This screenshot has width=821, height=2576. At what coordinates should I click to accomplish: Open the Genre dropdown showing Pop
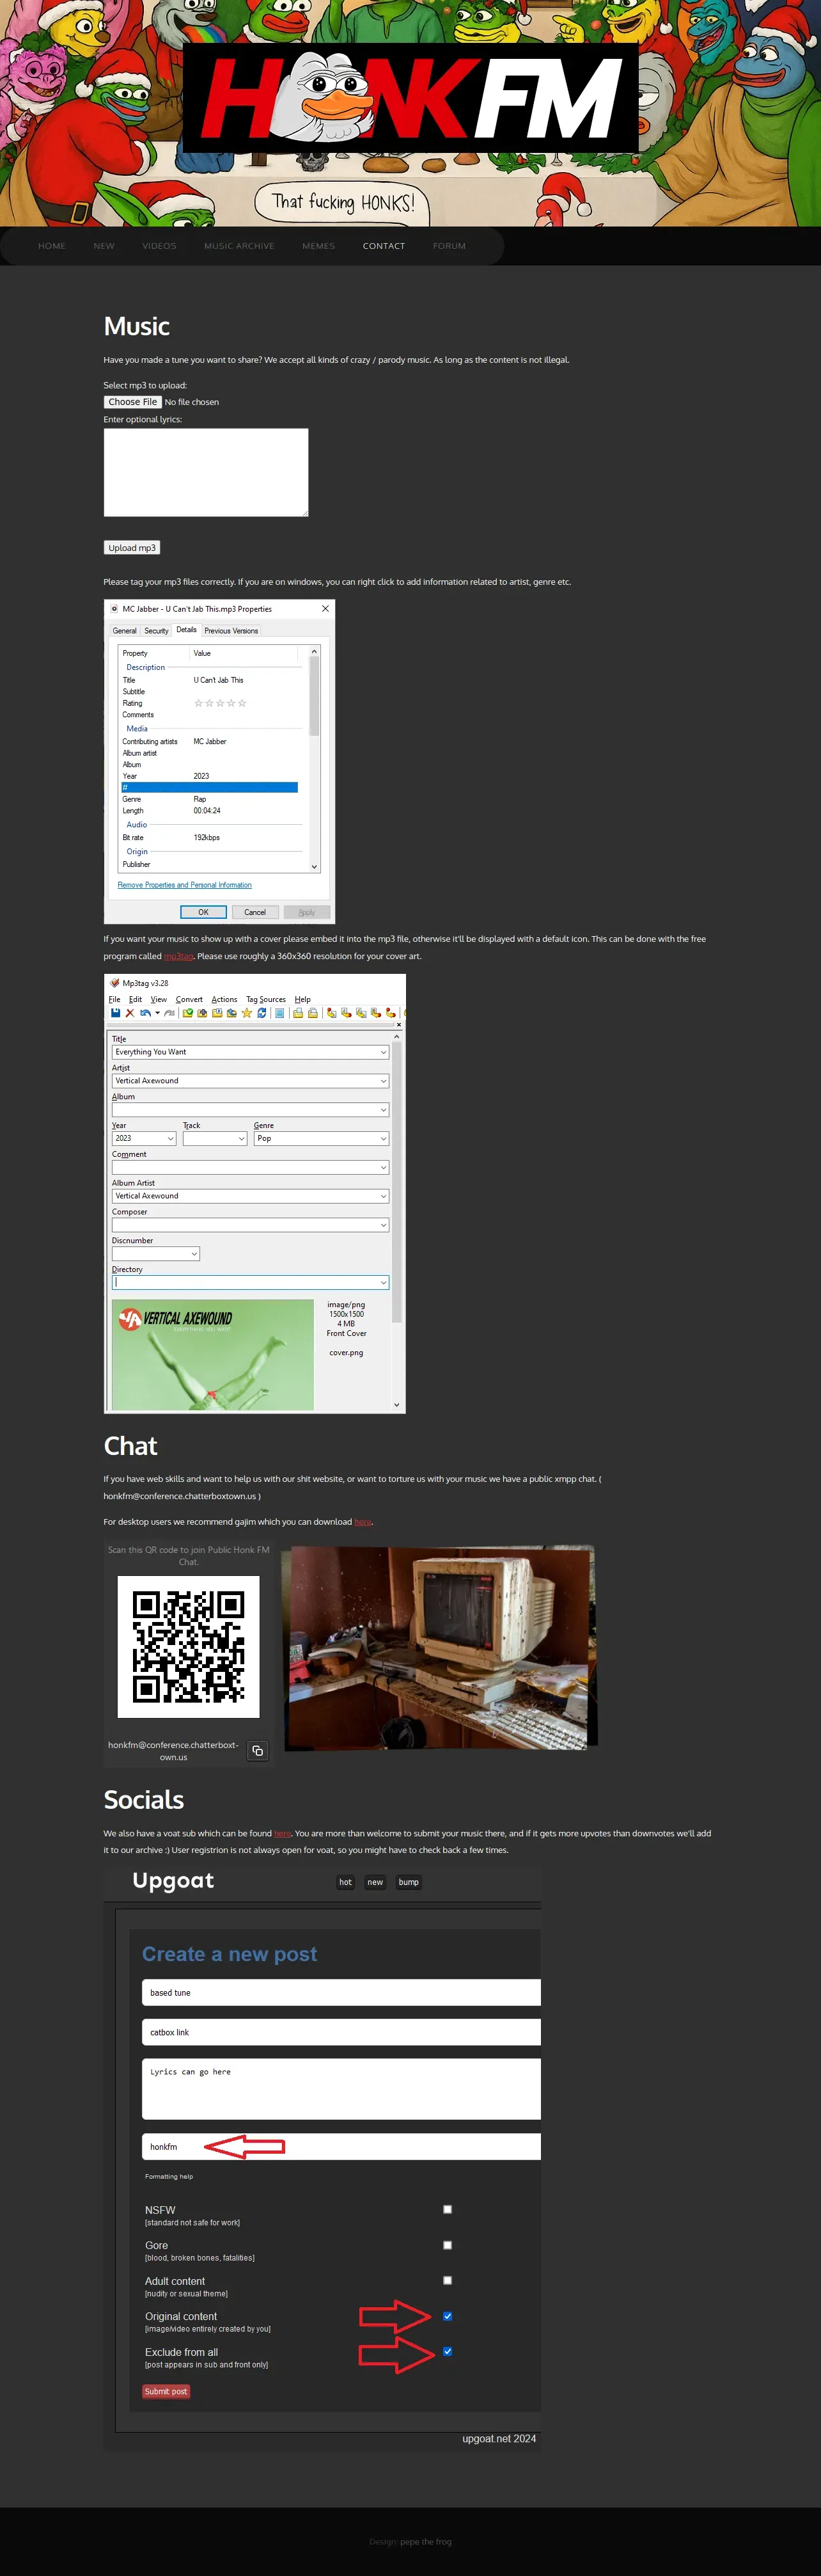384,1139
